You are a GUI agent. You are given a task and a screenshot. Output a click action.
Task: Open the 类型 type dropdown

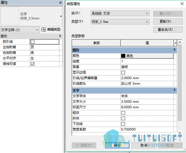120,22
